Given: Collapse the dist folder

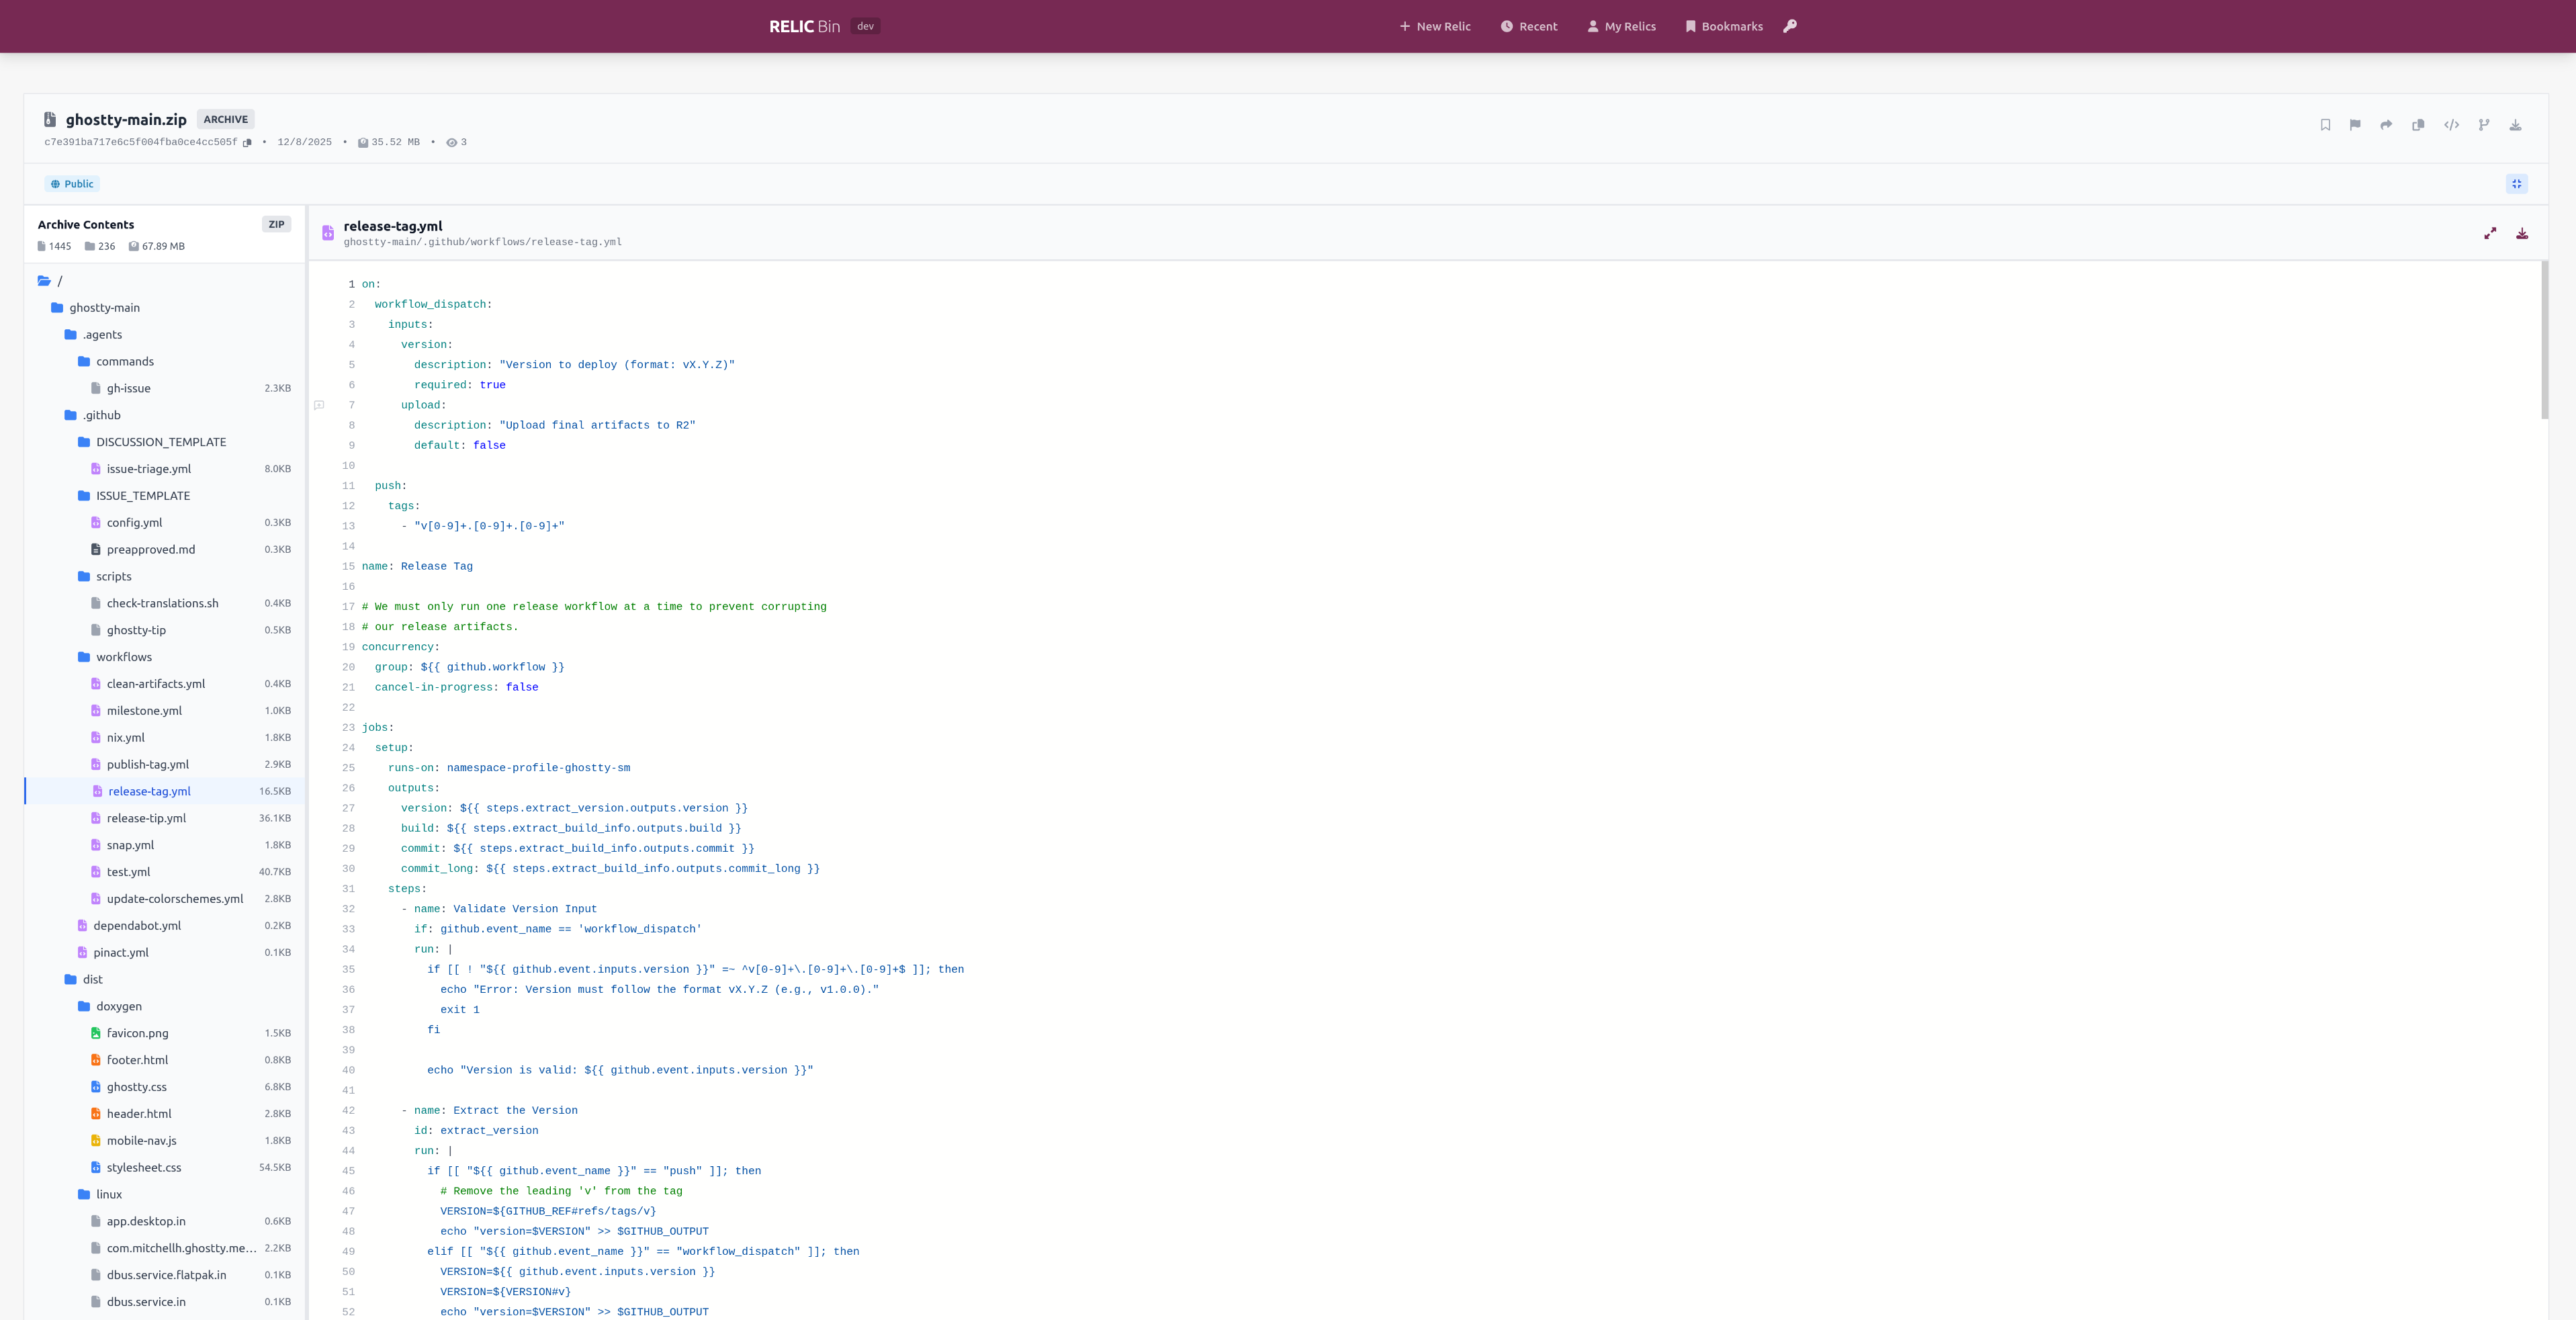Looking at the screenshot, I should (x=164, y=980).
